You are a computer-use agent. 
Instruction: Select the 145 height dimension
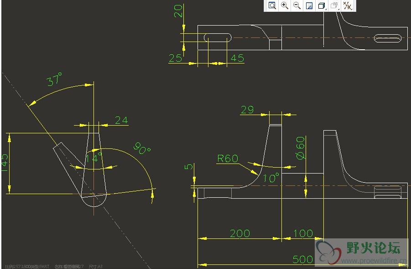5,163
